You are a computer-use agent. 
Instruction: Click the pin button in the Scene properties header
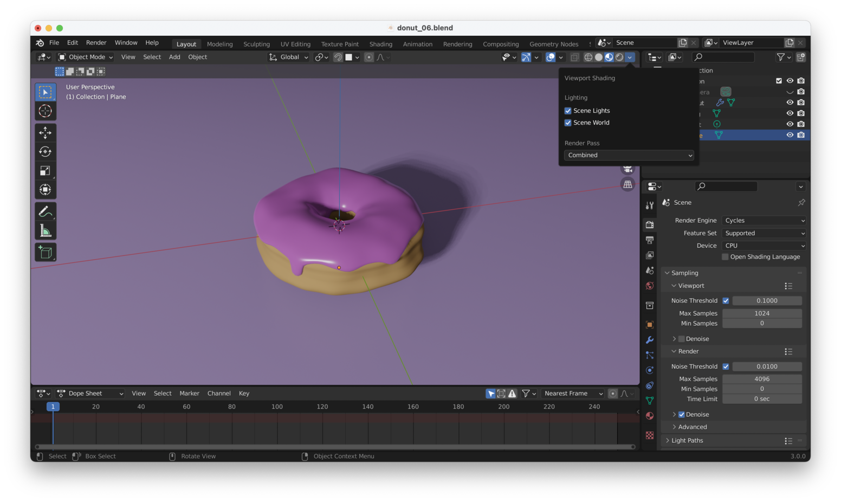pos(801,202)
